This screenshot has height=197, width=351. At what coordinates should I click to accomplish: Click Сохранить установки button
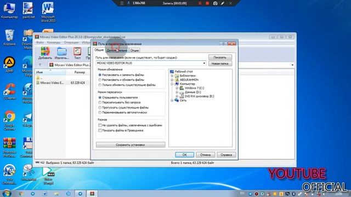(131, 144)
